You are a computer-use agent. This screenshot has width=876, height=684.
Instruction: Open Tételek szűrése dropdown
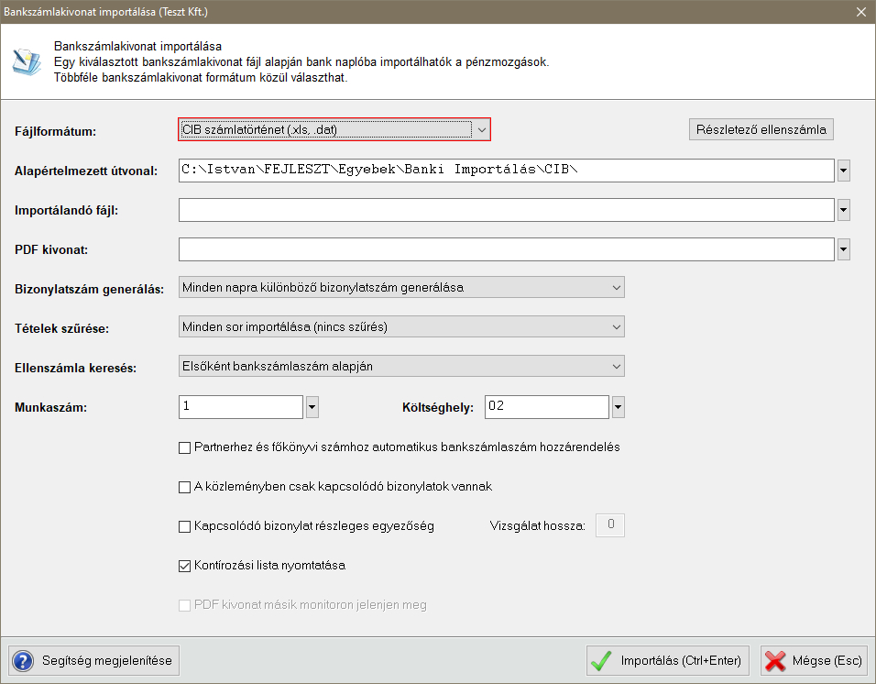[614, 327]
